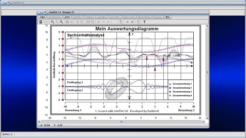Screen dimensions: 246x138
Task: Click the table toolbar icon
Action: pyautogui.click(x=88, y=22)
